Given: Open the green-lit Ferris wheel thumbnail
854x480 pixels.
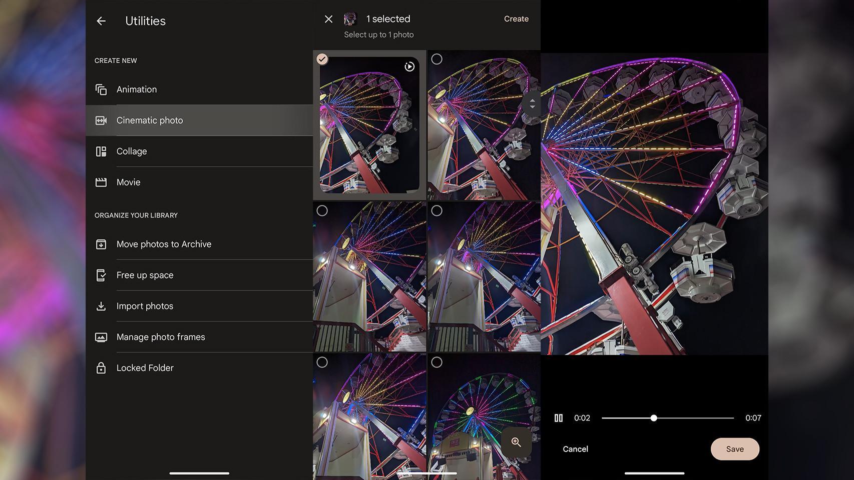Looking at the screenshot, I should tap(484, 416).
